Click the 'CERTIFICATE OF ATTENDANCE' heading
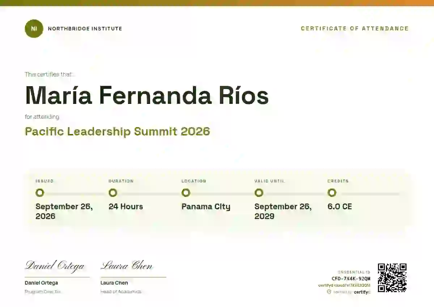 (355, 29)
